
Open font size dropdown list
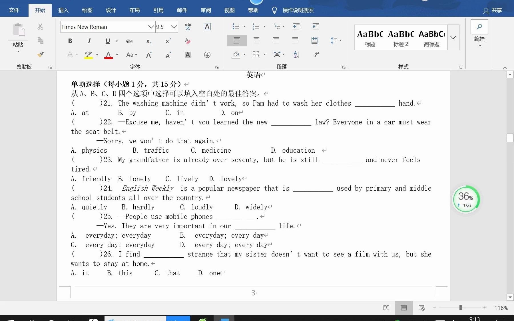click(x=174, y=27)
